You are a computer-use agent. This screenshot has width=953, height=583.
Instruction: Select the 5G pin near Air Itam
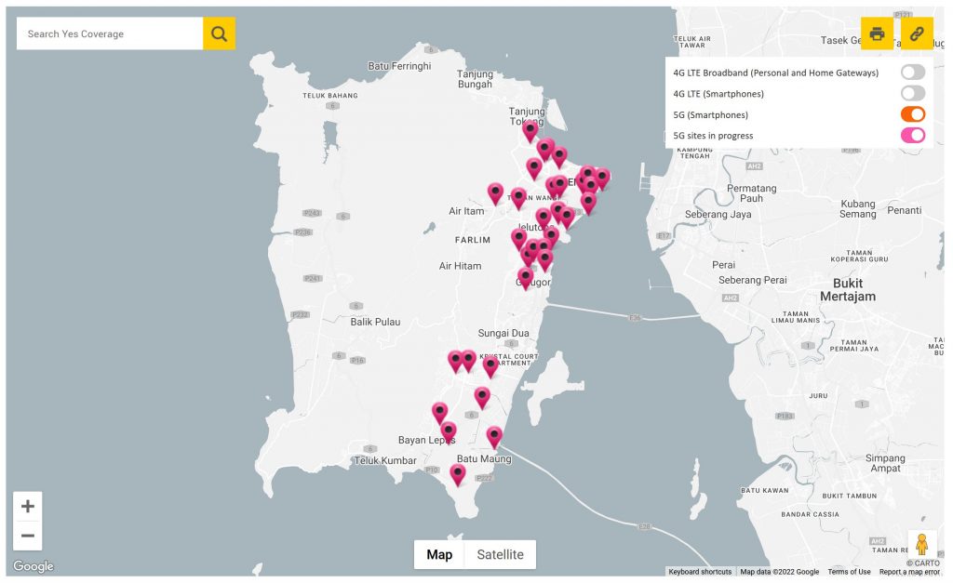coord(495,192)
